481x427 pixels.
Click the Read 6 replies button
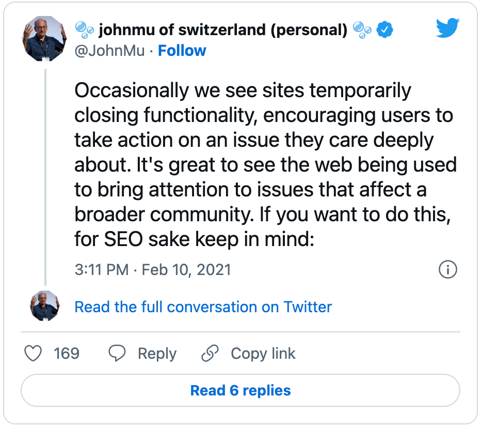click(241, 390)
